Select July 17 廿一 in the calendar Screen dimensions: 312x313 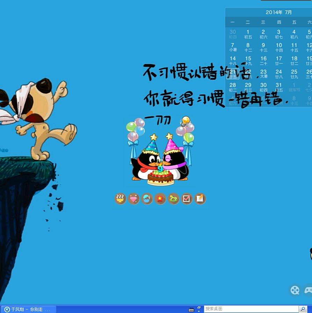pos(279,61)
